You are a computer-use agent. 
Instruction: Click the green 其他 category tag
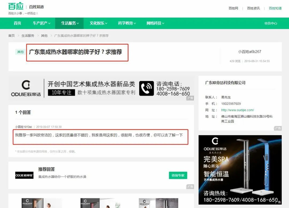tap(21, 52)
